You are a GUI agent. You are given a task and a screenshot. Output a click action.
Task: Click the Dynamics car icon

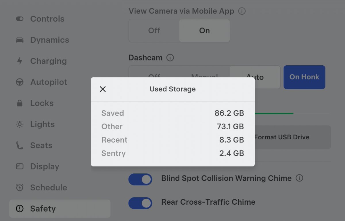(20, 40)
